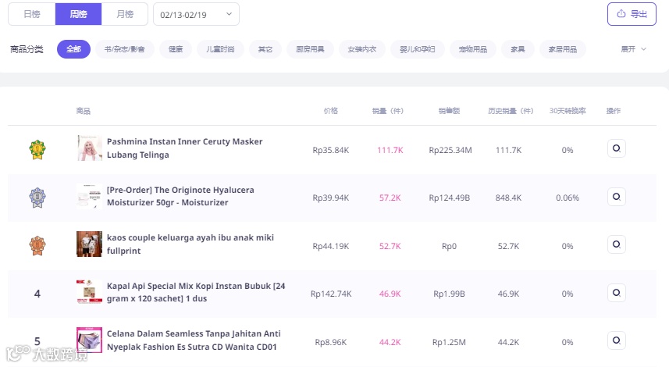Sort by 销量 (件) column header
The width and height of the screenshot is (669, 367).
[x=387, y=111]
